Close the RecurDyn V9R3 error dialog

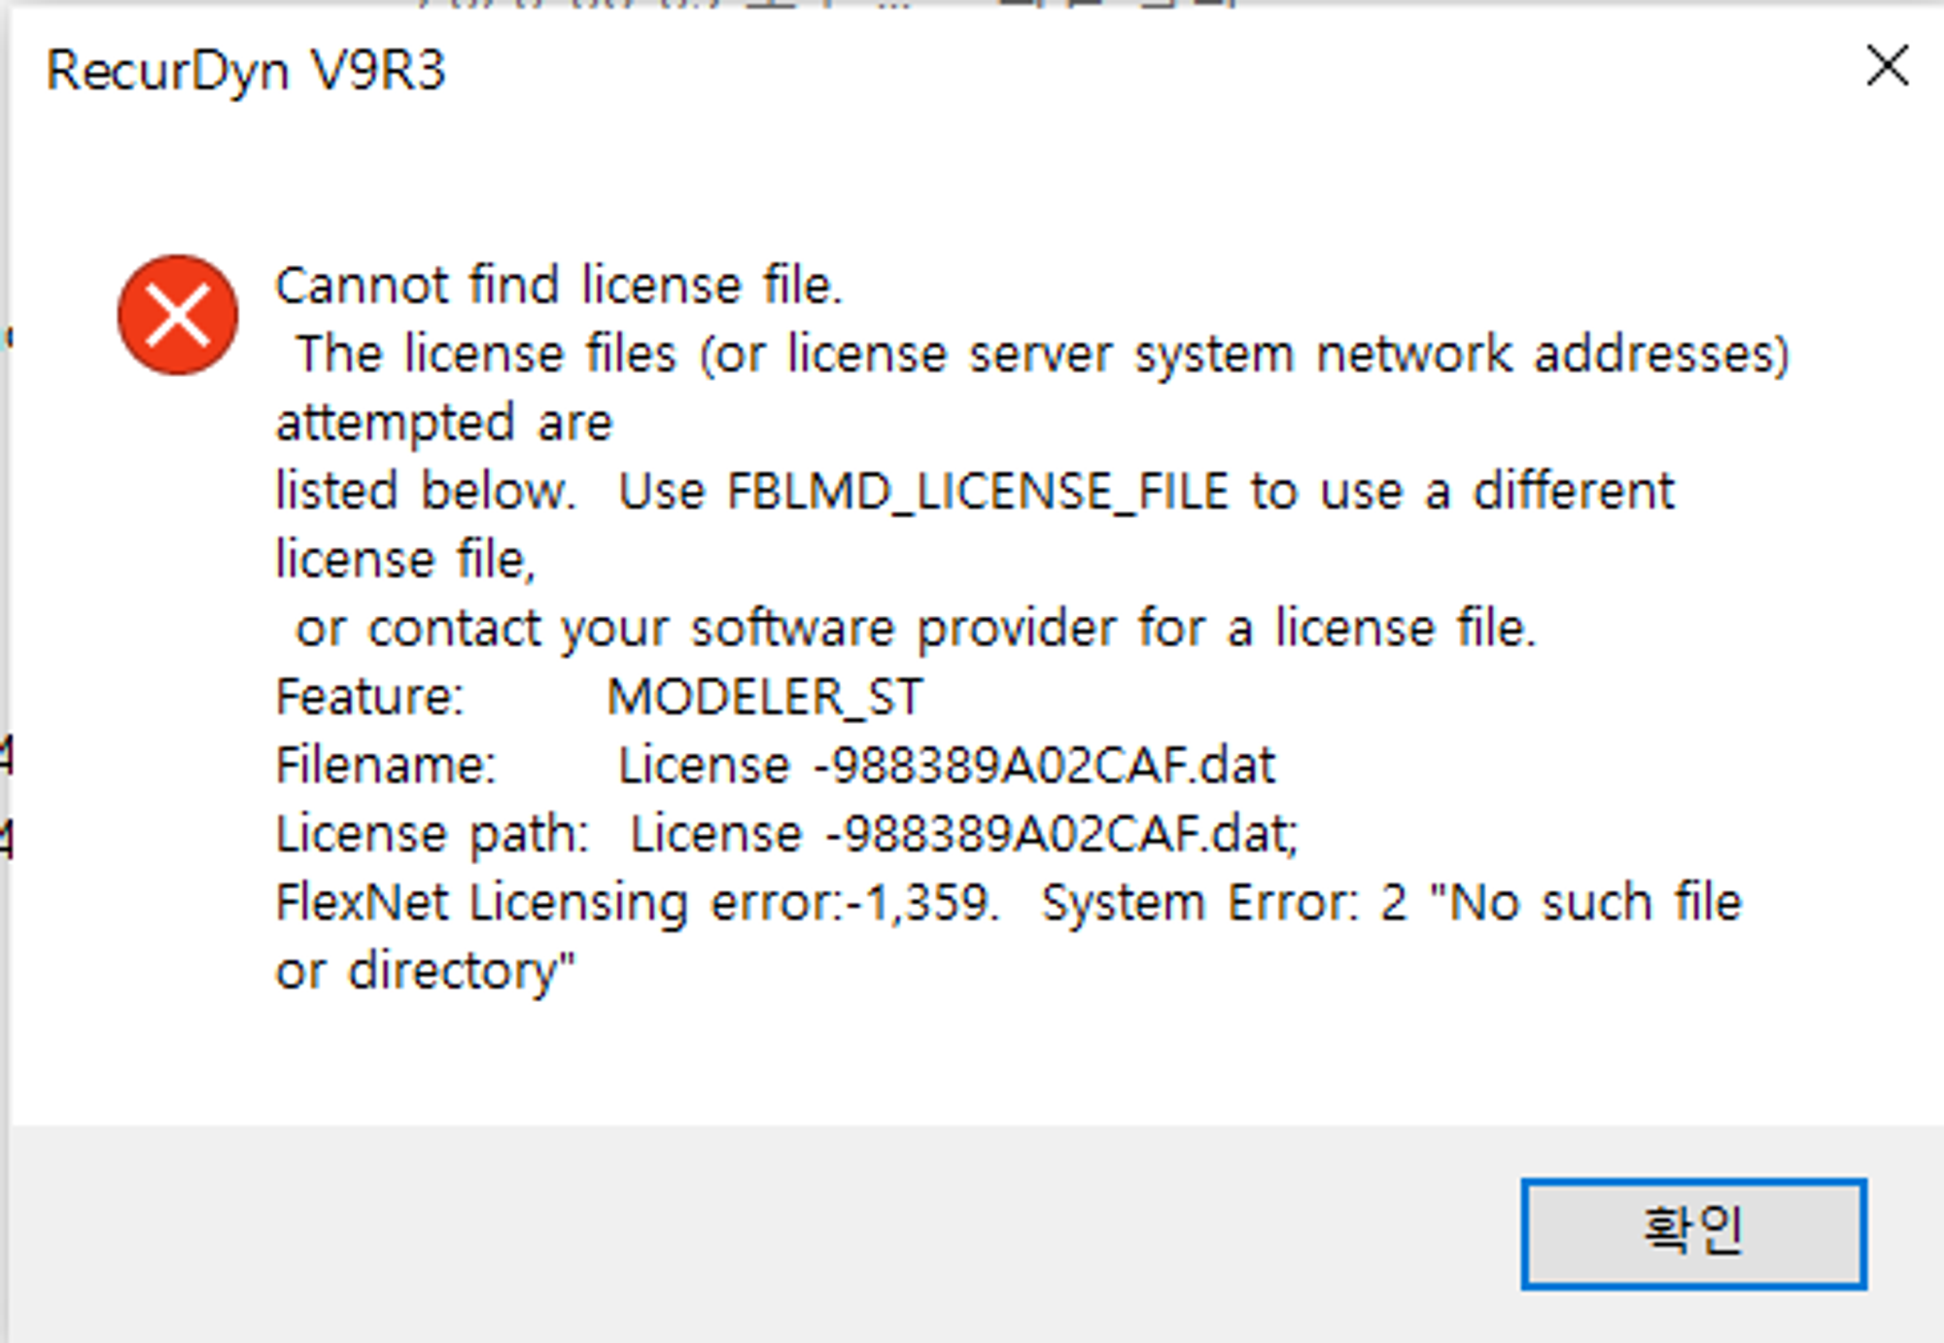(1887, 67)
